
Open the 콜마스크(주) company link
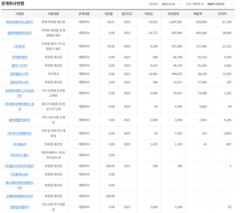point(19,65)
